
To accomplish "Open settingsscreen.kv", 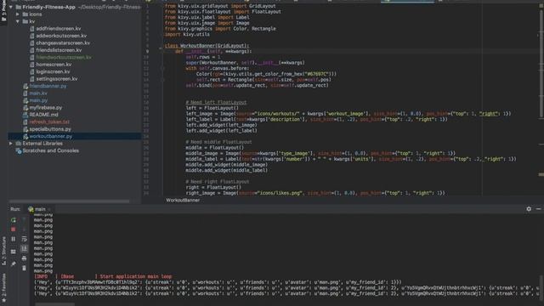I will (57, 79).
